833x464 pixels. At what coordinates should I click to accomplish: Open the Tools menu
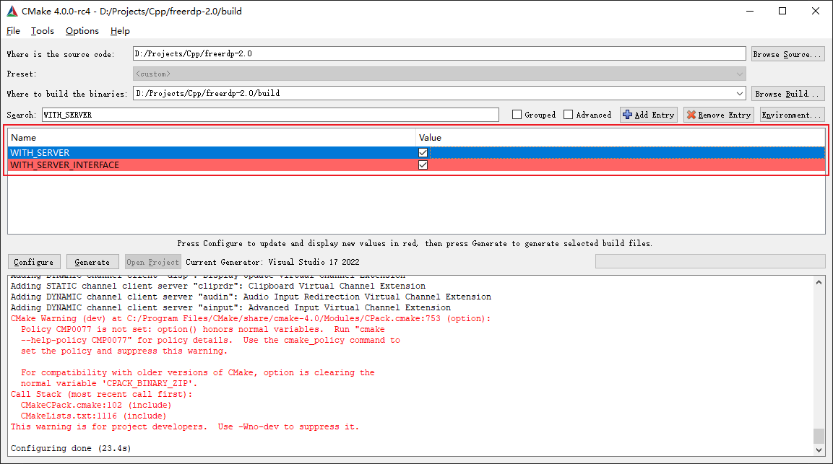[42, 31]
